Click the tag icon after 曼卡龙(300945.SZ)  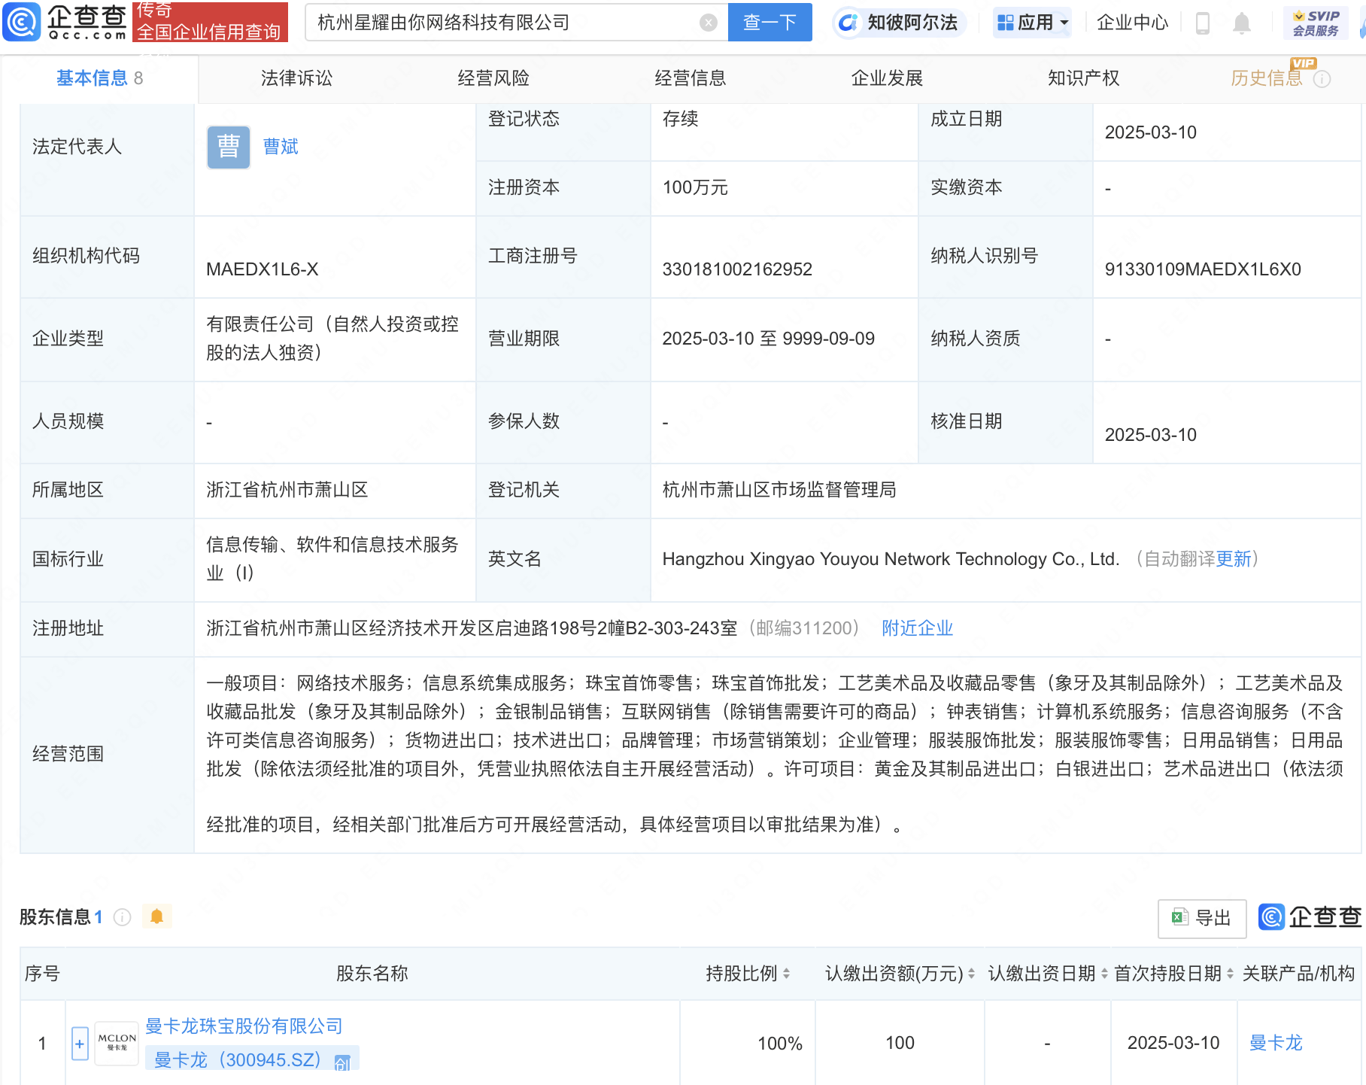tap(342, 1062)
